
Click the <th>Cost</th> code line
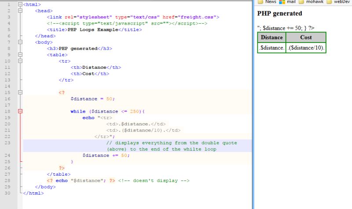click(x=90, y=74)
